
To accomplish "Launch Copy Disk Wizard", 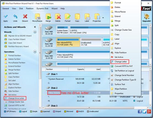I will click(15, 43).
